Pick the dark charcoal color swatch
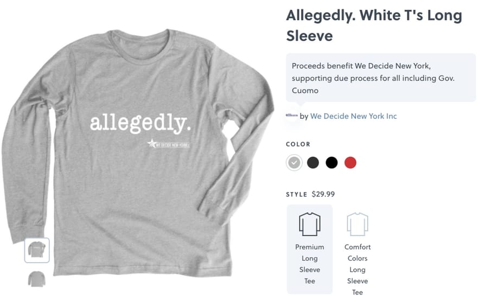This screenshot has width=486, height=306. (x=313, y=162)
